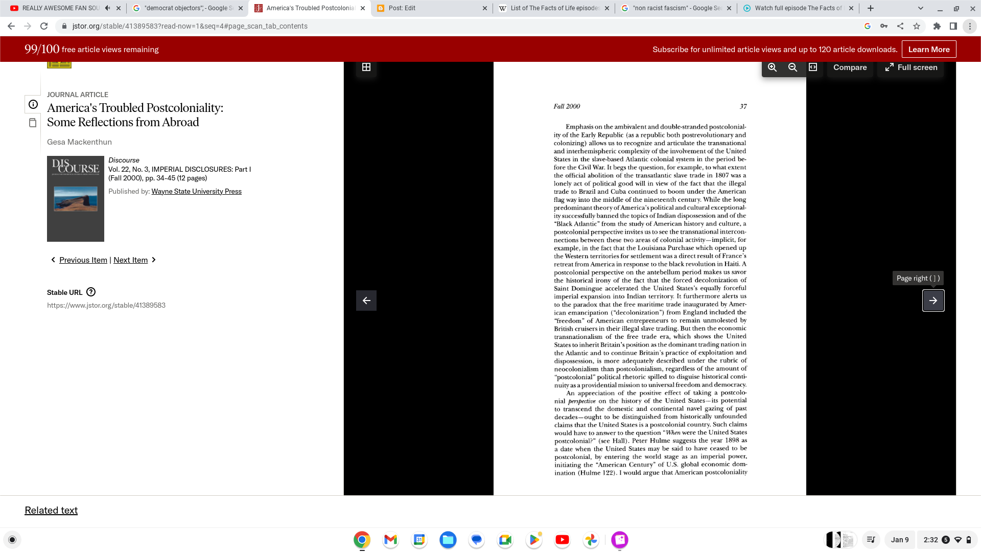
Task: Toggle Full screen viewer mode
Action: tap(911, 67)
